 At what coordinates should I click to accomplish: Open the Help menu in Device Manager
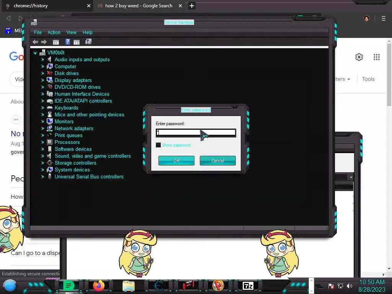(88, 33)
